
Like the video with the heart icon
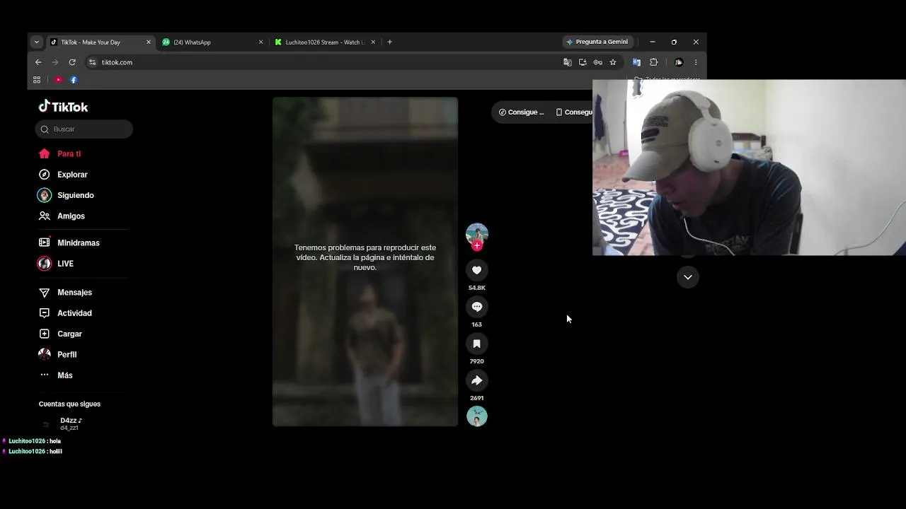477,270
